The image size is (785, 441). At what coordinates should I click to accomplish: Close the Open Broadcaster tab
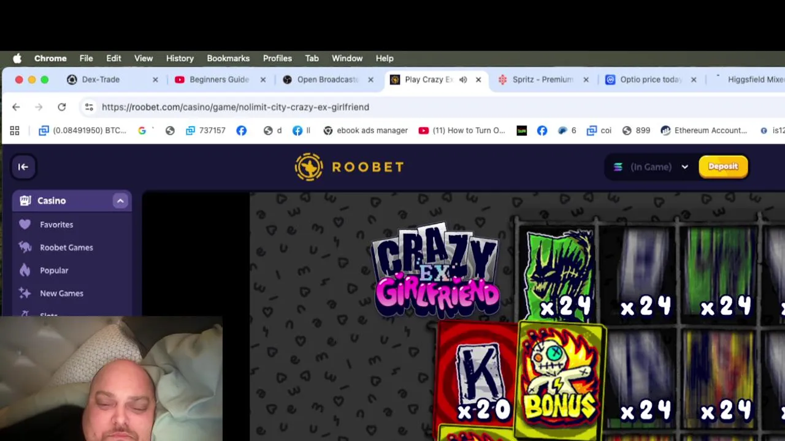370,80
